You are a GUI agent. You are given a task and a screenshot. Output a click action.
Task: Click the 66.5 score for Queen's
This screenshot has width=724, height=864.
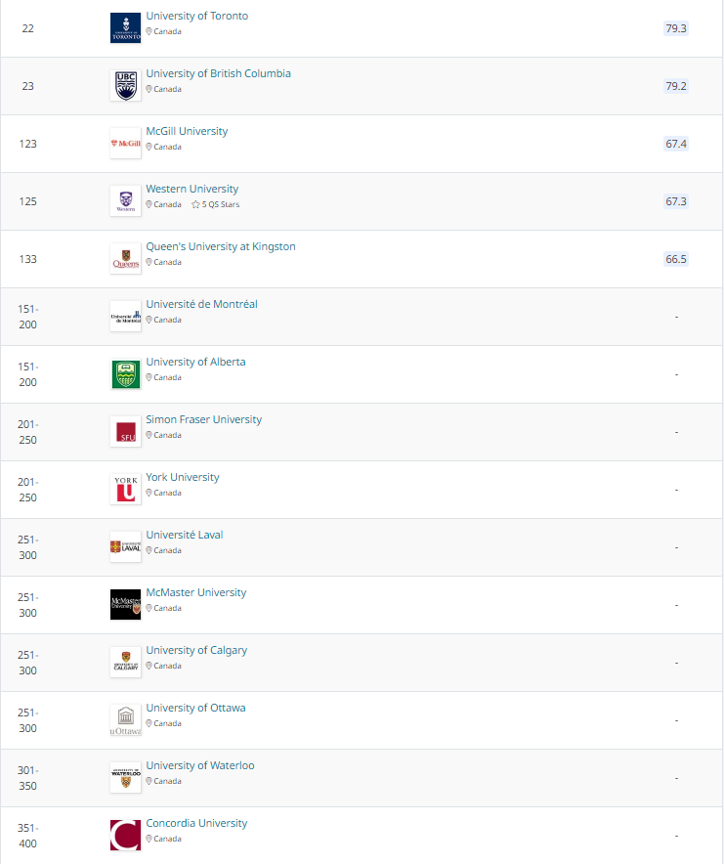coord(676,259)
